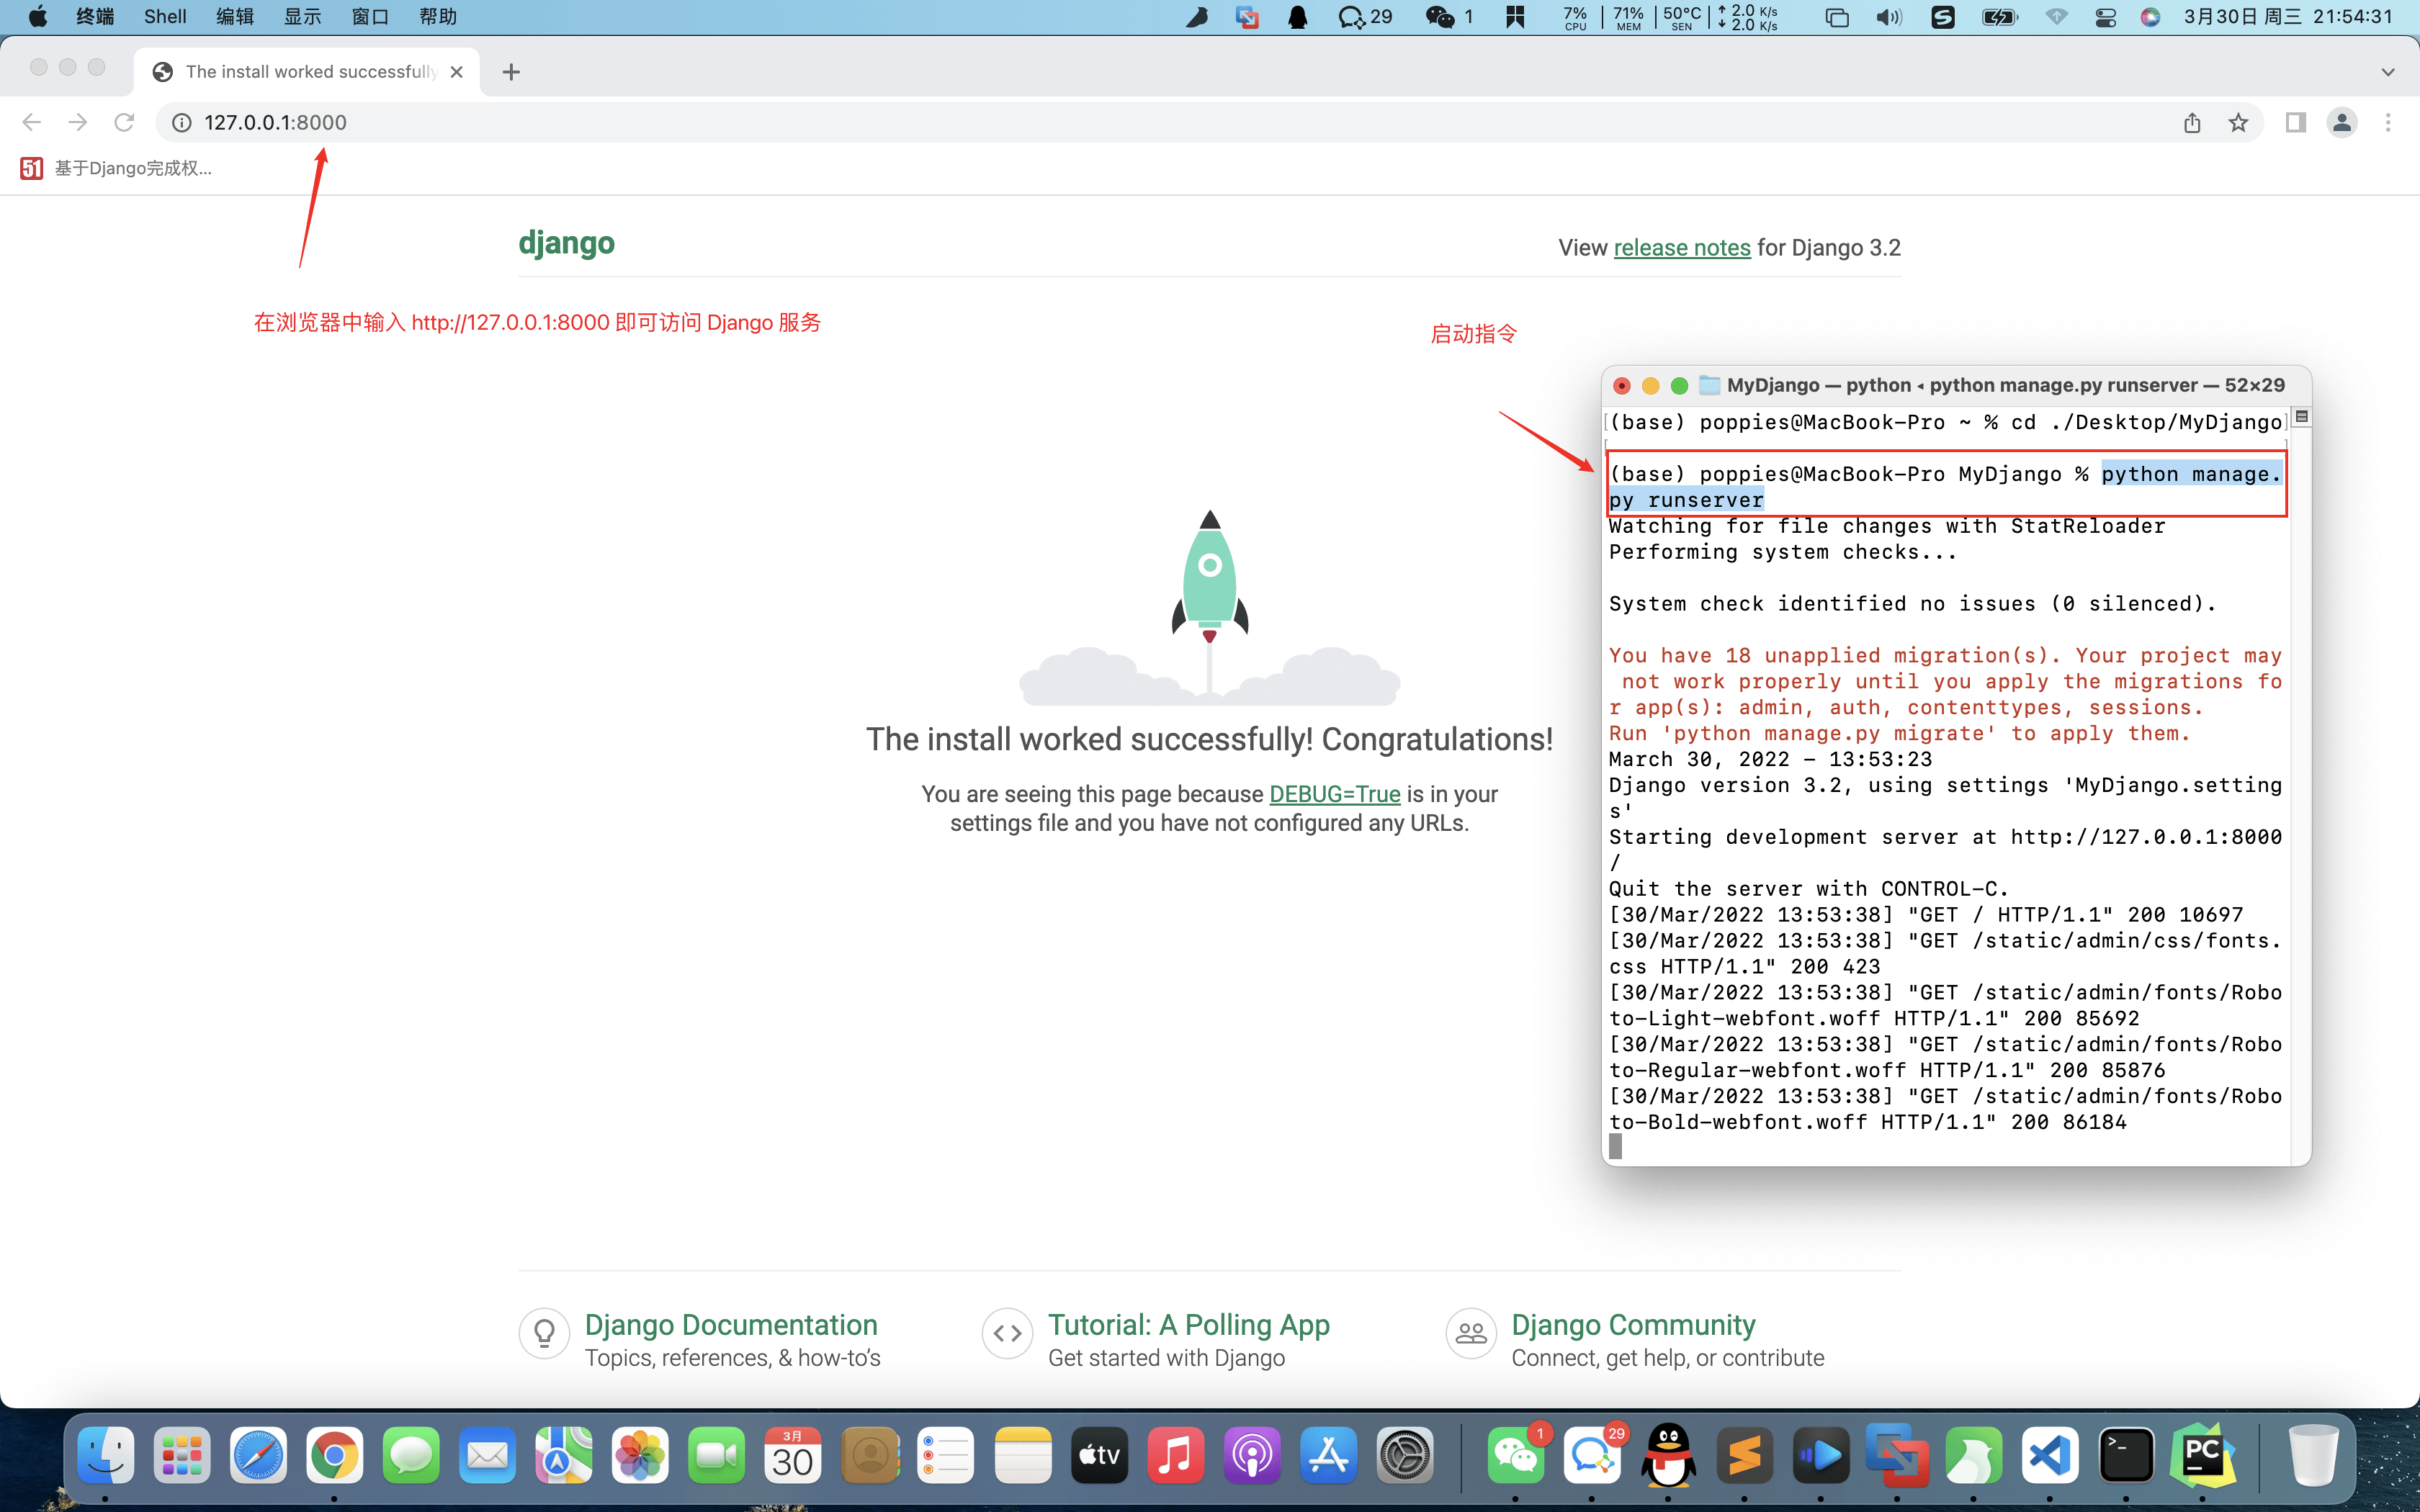Open the Shell menu in menu bar
Screen dimensions: 2420x1512
(165, 17)
